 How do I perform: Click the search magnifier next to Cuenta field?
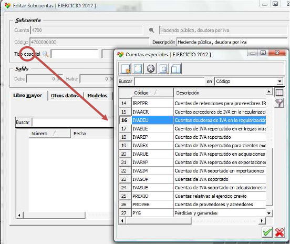[151, 30]
